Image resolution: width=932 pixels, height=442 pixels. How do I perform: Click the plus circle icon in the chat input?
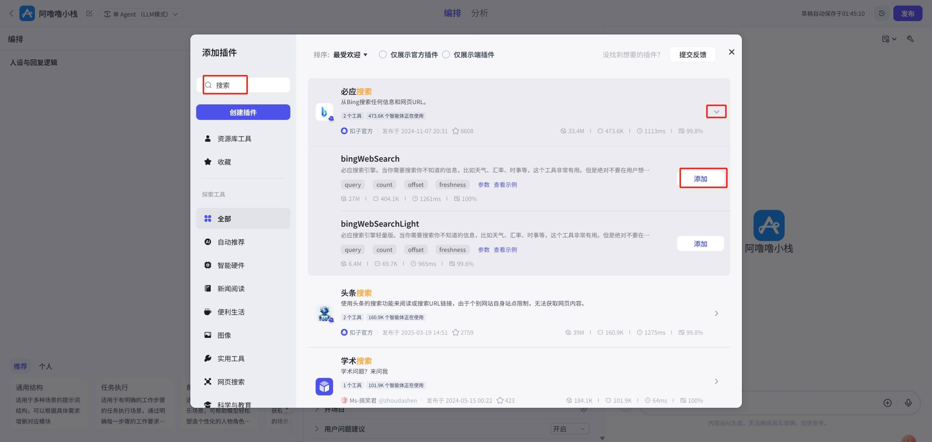coord(887,403)
